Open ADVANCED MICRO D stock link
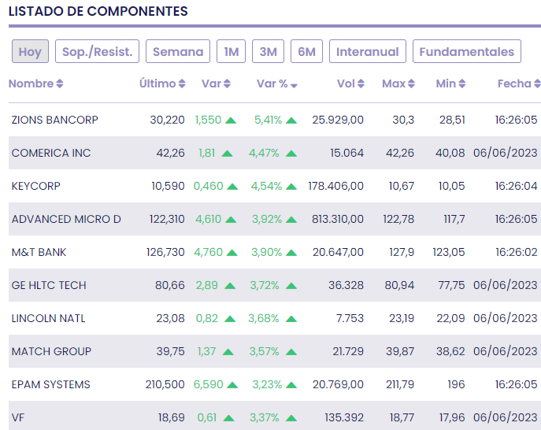Screen dimensions: 541x430 point(66,219)
